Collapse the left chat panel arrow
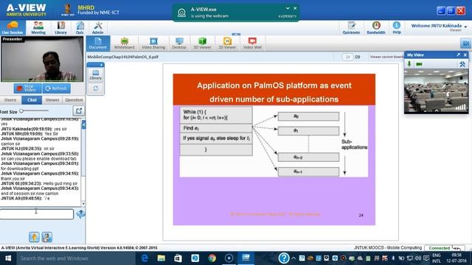 83,124
